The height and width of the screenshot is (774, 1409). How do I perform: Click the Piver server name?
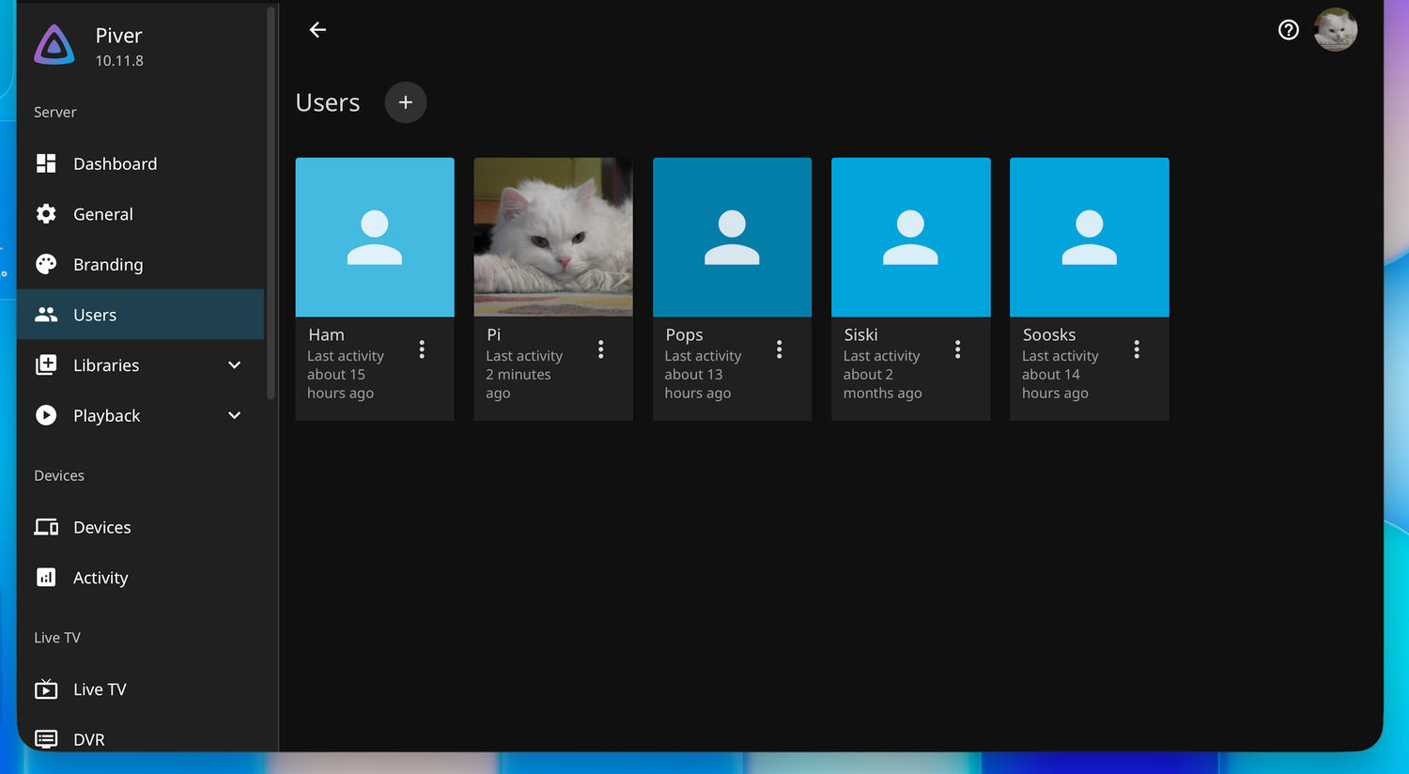click(118, 36)
